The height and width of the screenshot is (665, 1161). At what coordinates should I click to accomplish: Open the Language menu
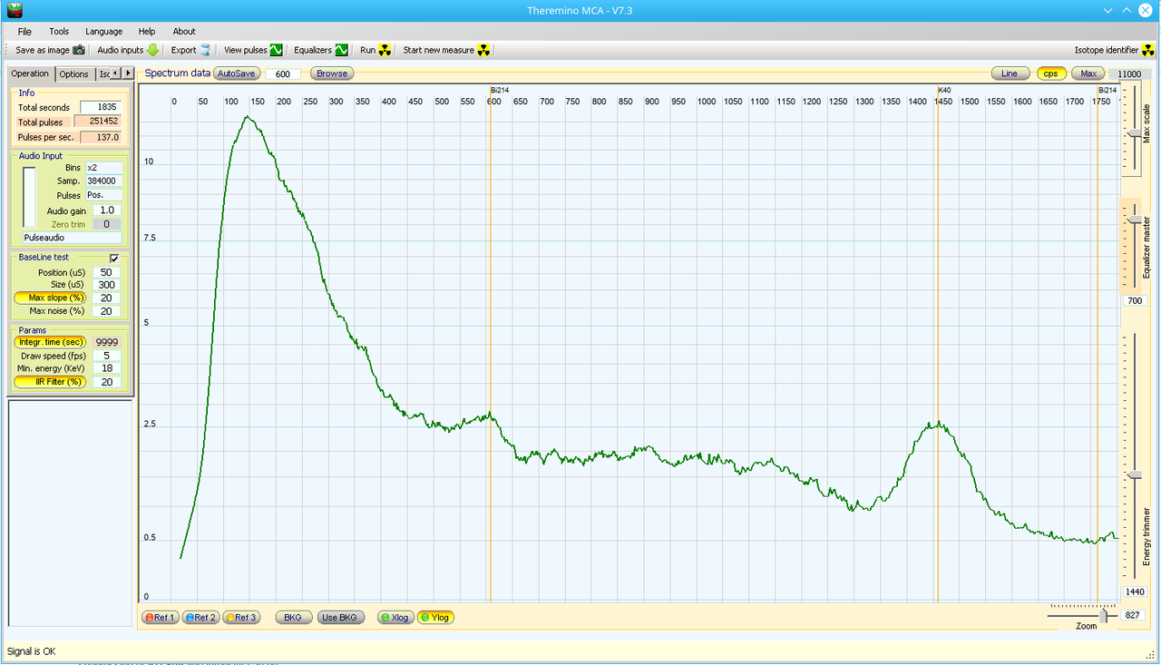pos(103,31)
